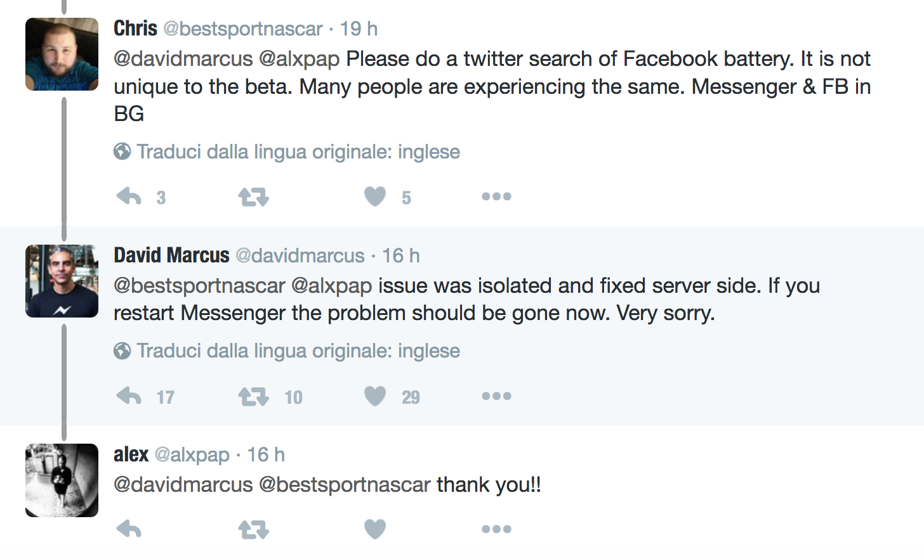924x559 pixels.
Task: Like David Marcus's reply about the server fix
Action: [374, 395]
